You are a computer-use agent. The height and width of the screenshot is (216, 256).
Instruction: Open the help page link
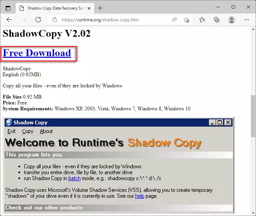pyautogui.click(x=140, y=196)
